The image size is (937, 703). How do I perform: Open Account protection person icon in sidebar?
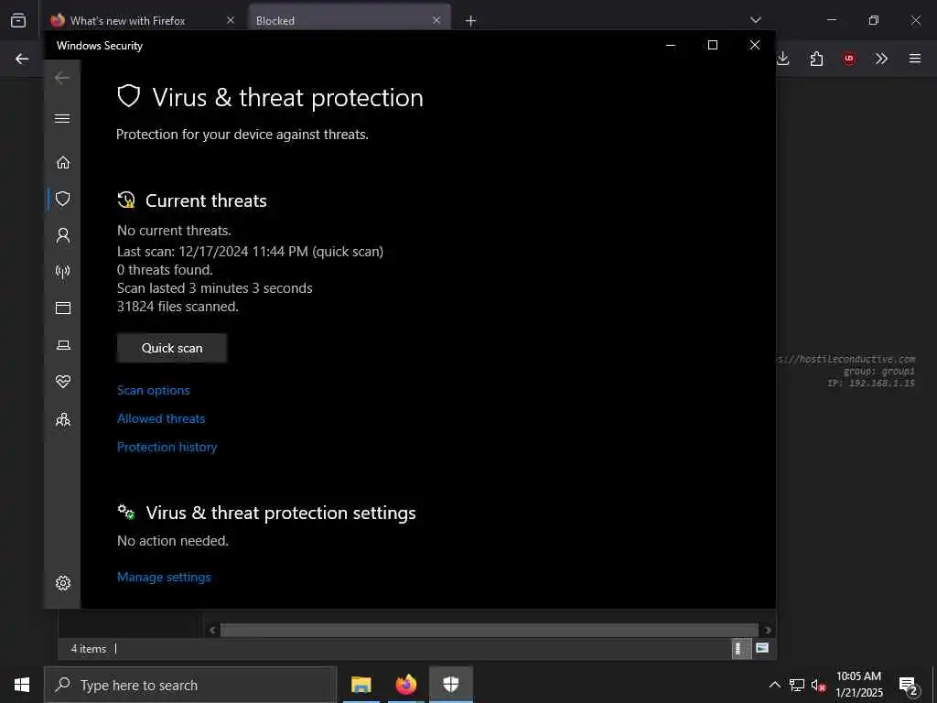point(63,235)
